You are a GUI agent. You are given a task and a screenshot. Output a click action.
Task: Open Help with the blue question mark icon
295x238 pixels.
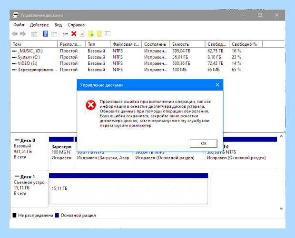click(x=45, y=34)
